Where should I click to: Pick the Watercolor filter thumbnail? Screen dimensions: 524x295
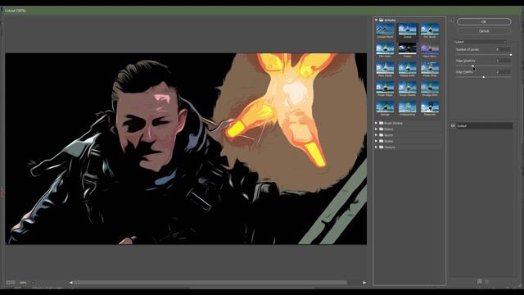point(430,107)
